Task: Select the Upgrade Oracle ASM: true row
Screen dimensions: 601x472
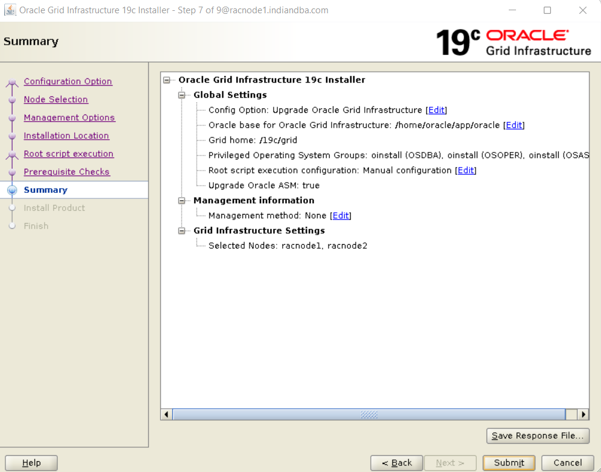Action: click(264, 186)
